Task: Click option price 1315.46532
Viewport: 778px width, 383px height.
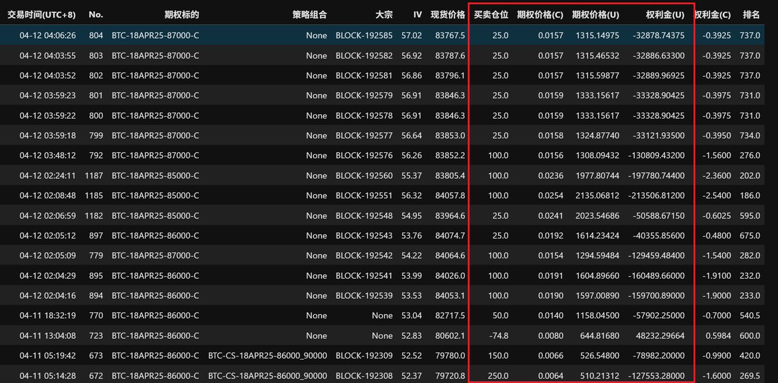Action: (597, 55)
